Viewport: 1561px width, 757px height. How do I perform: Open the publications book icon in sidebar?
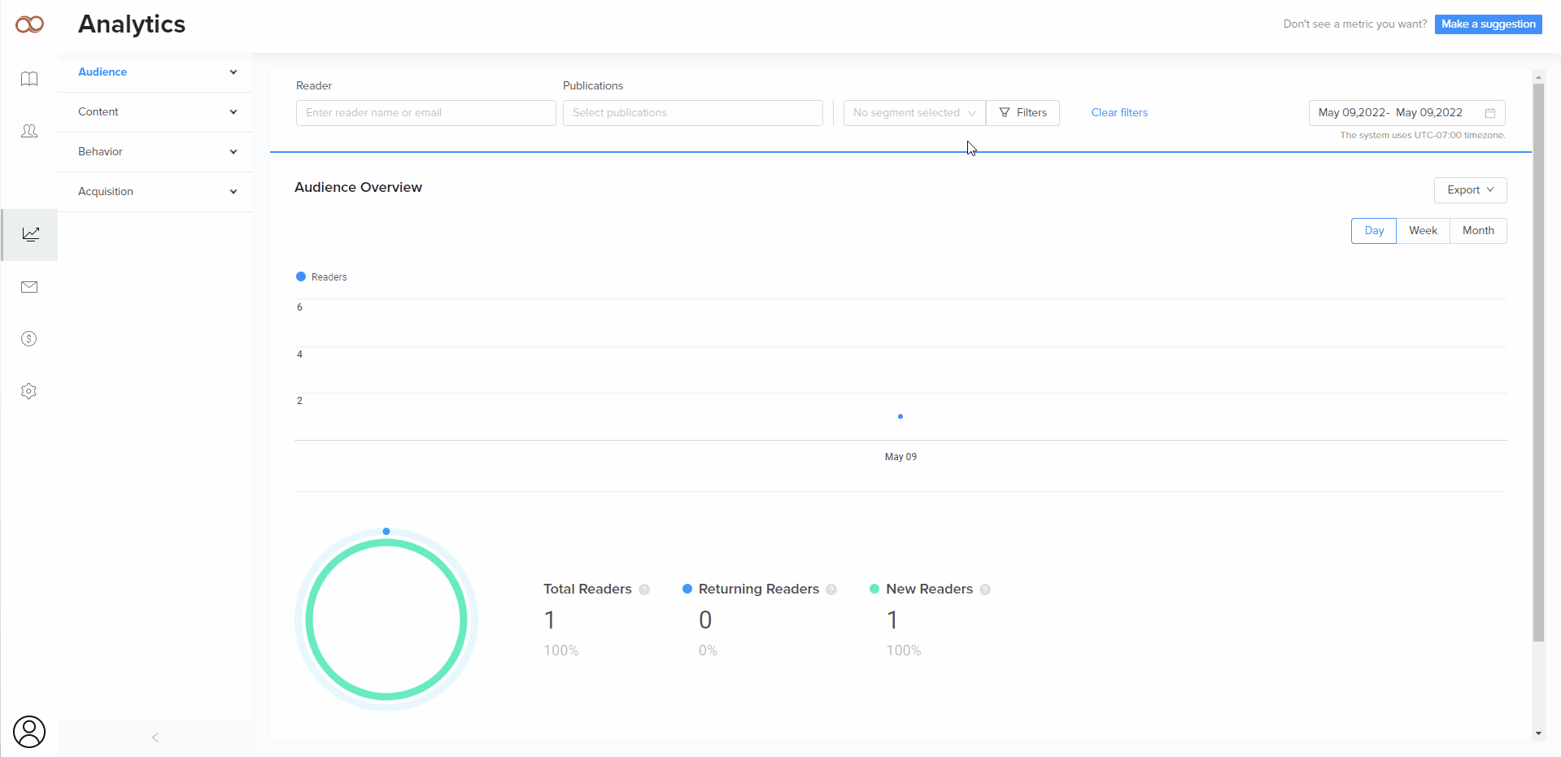[29, 79]
